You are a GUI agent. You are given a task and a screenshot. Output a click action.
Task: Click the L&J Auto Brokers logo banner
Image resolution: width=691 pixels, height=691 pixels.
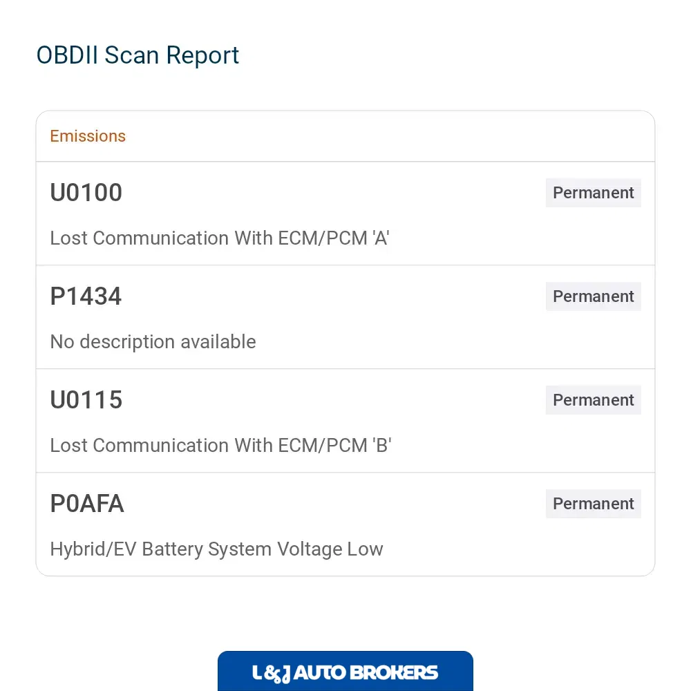[345, 671]
